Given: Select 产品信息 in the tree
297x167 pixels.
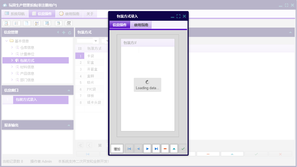Looking at the screenshot, I should pyautogui.click(x=27, y=73).
